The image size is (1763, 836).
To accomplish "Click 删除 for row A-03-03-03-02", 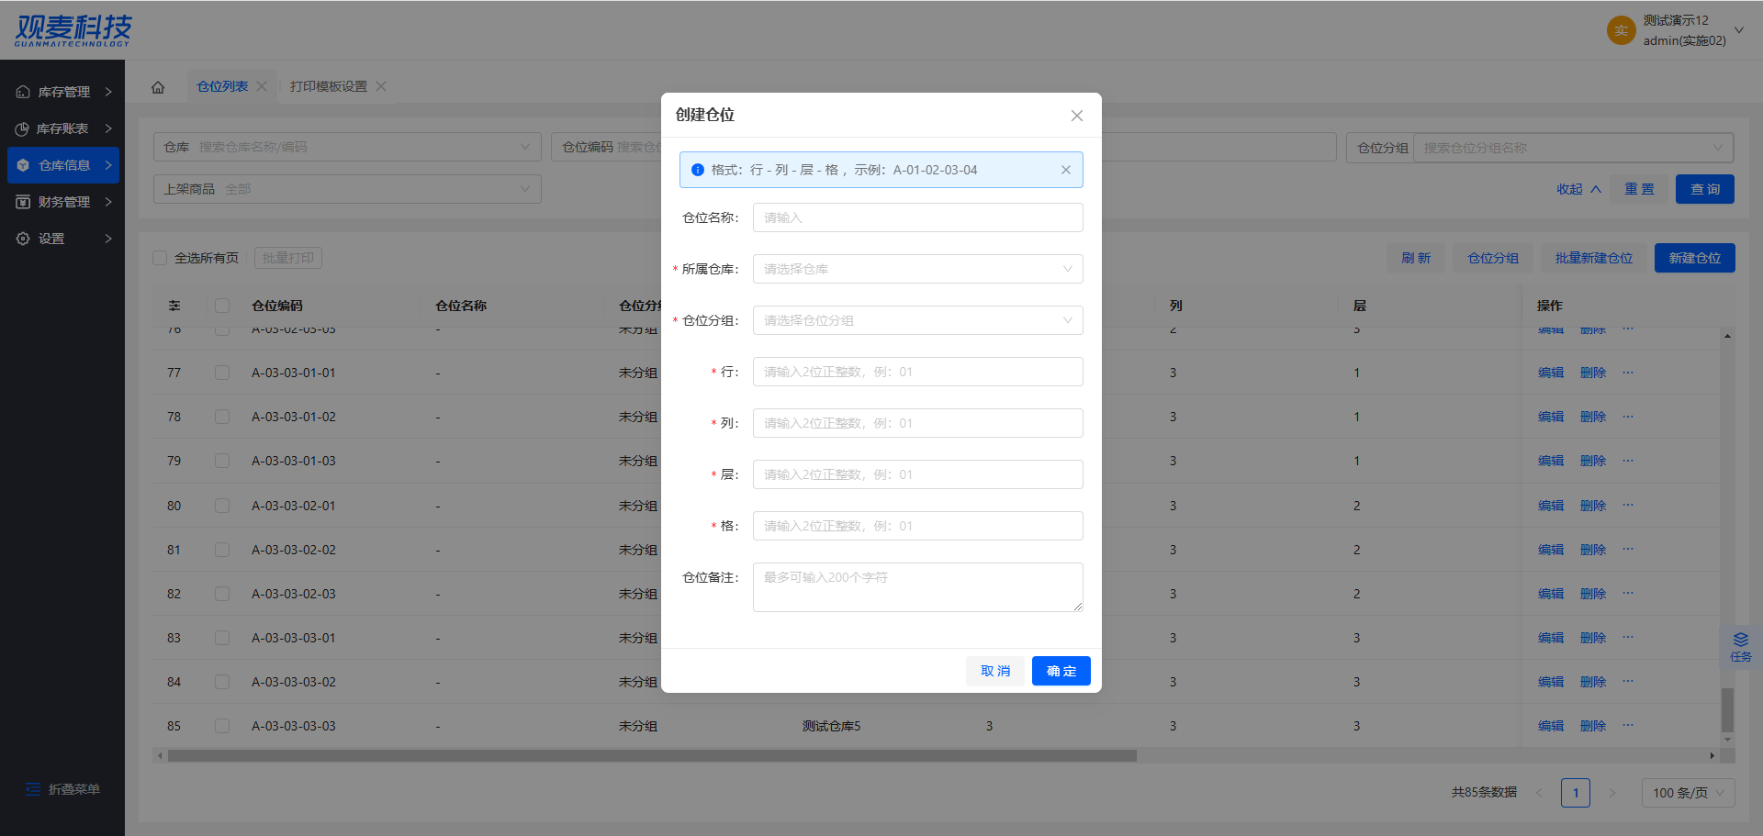I will point(1593,682).
